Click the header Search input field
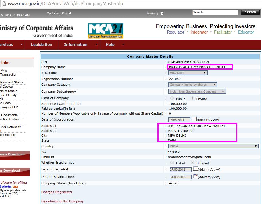Screen dimensions: 262x204 215,12
